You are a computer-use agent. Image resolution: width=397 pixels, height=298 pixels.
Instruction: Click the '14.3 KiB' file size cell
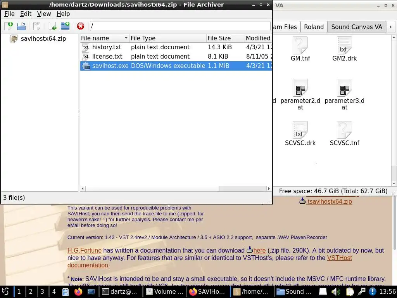pyautogui.click(x=220, y=47)
